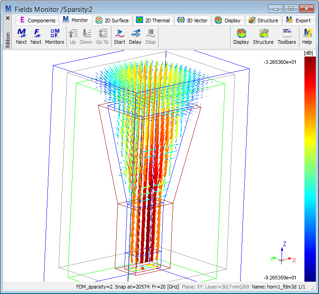
Task: Open the 2D Thermal tab
Action: point(153,21)
